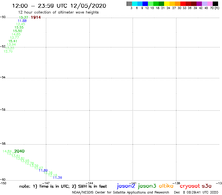
Task: Click the gray swatch in the color scale
Action: pyautogui.click(x=129, y=4)
